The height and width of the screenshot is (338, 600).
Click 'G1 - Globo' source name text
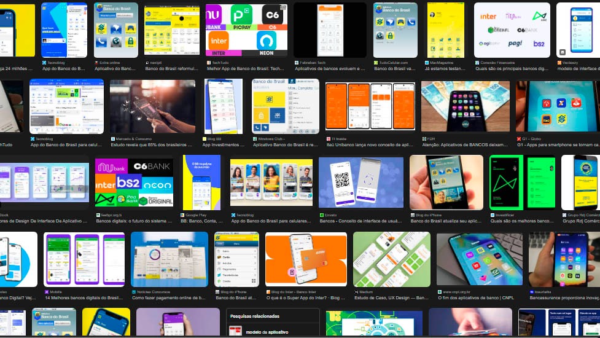[531, 139]
